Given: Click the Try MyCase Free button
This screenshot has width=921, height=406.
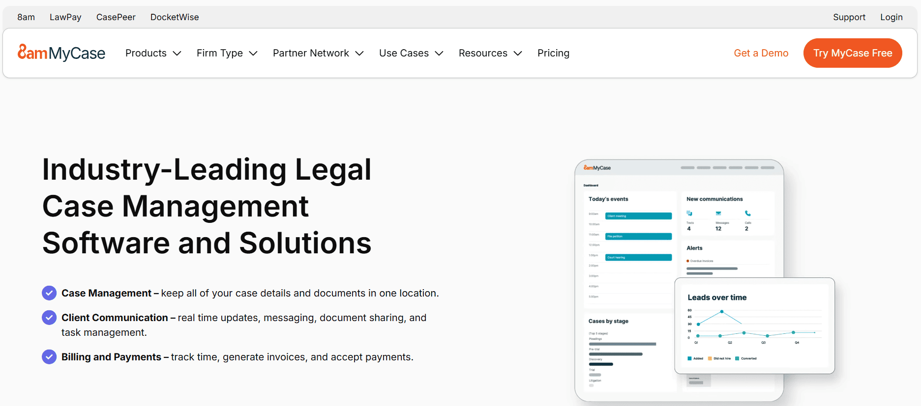Looking at the screenshot, I should pyautogui.click(x=853, y=53).
